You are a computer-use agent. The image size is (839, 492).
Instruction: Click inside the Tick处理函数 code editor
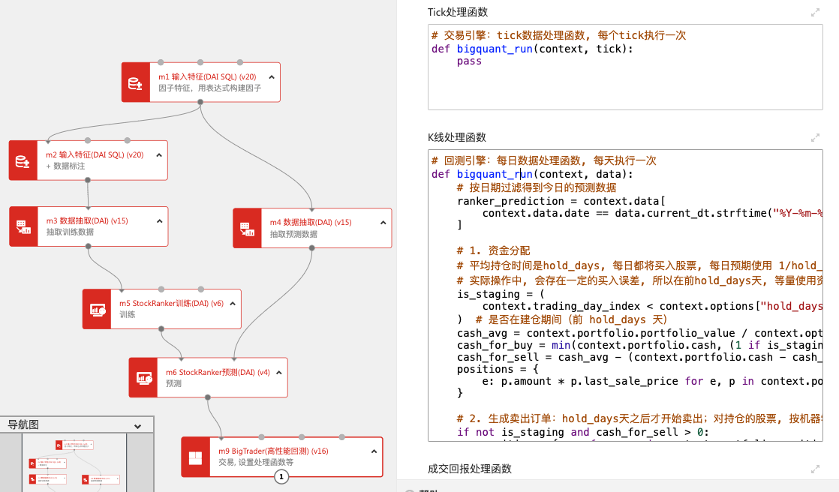623,82
